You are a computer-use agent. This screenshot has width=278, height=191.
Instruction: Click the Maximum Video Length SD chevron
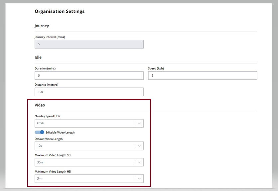[x=139, y=162]
